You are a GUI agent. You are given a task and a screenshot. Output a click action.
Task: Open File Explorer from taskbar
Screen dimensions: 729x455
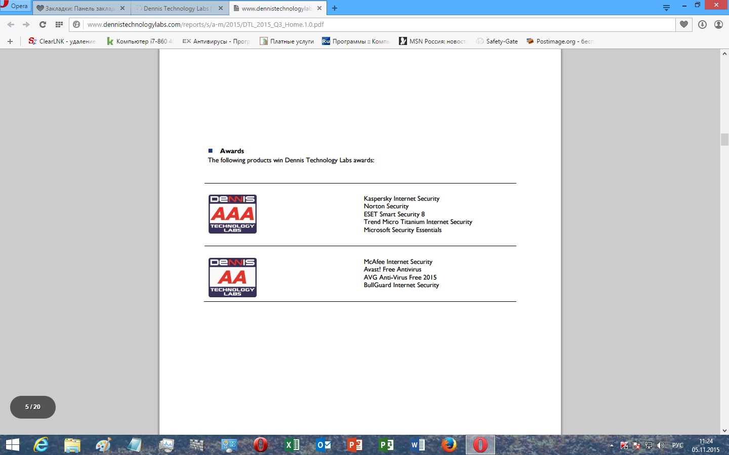(72, 445)
